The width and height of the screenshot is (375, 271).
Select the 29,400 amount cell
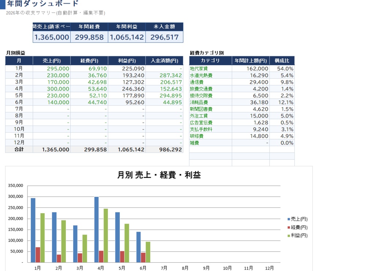[250, 82]
